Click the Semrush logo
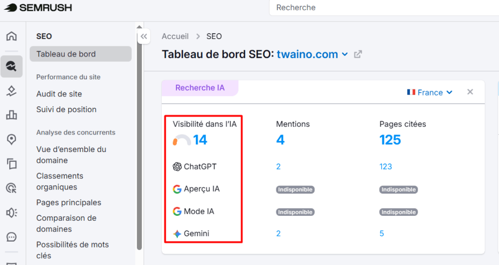Image resolution: width=499 pixels, height=265 pixels. click(38, 8)
